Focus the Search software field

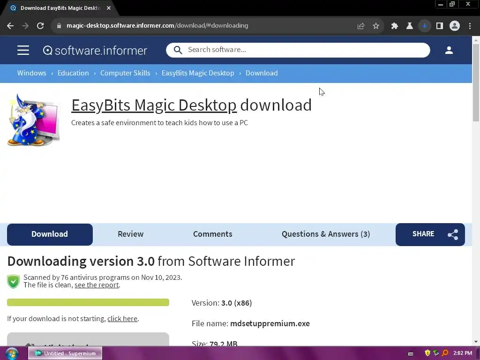(298, 50)
